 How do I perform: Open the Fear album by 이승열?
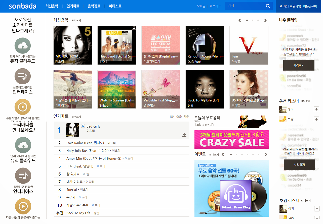click(249, 45)
